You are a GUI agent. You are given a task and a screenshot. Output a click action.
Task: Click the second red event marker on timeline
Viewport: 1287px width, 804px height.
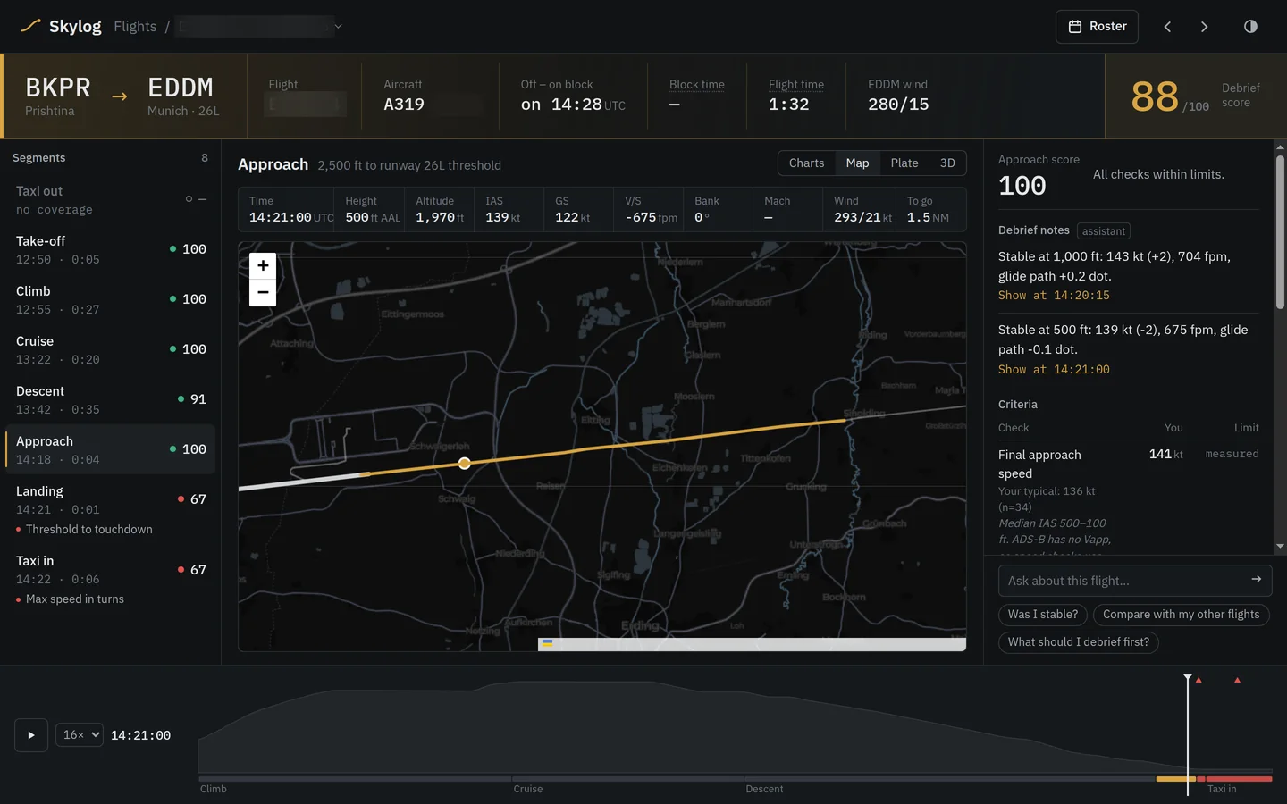point(1237,680)
